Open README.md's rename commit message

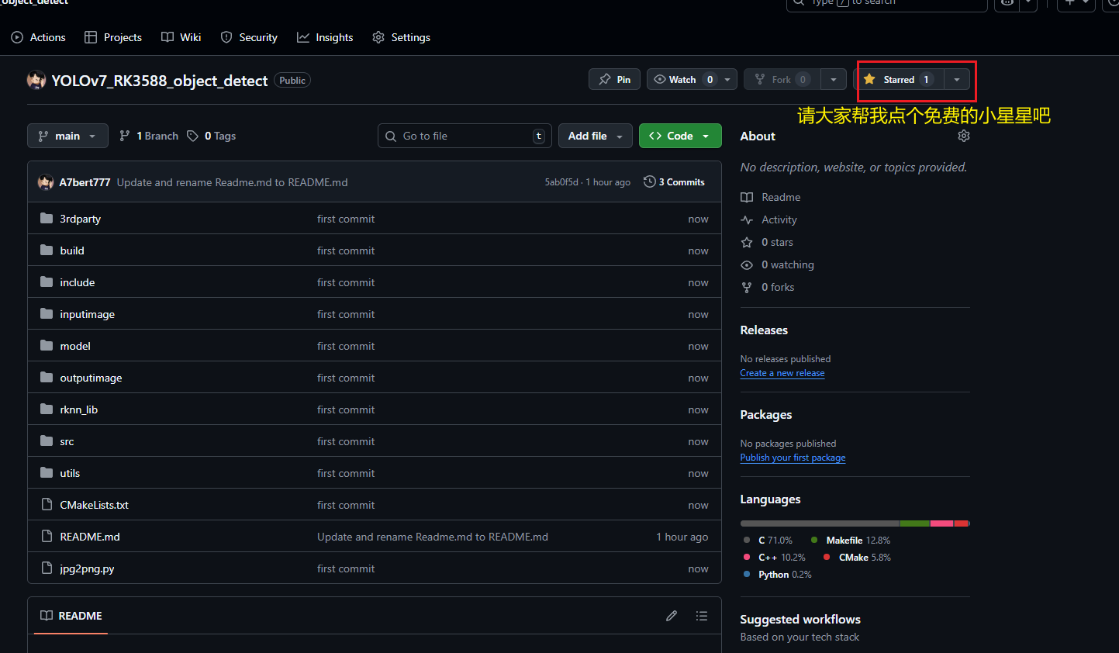[433, 537]
